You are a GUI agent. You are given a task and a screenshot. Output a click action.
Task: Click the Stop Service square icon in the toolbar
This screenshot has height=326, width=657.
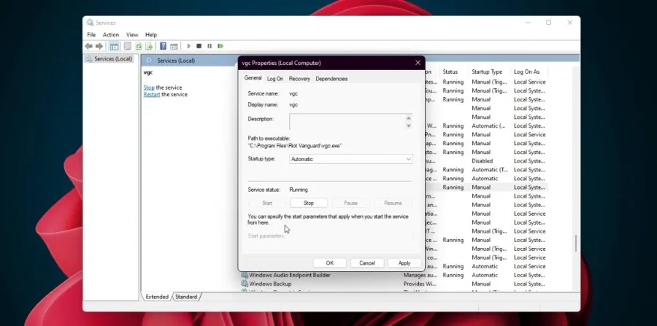(199, 46)
